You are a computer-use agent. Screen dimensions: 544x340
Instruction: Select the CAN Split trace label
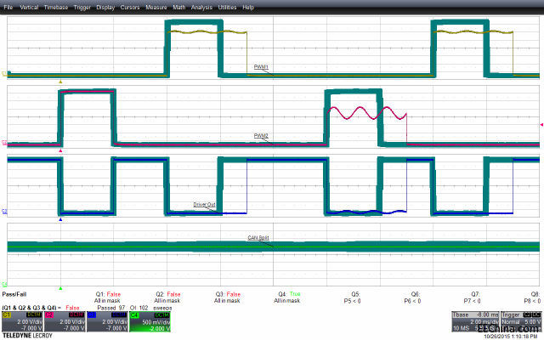pyautogui.click(x=258, y=238)
